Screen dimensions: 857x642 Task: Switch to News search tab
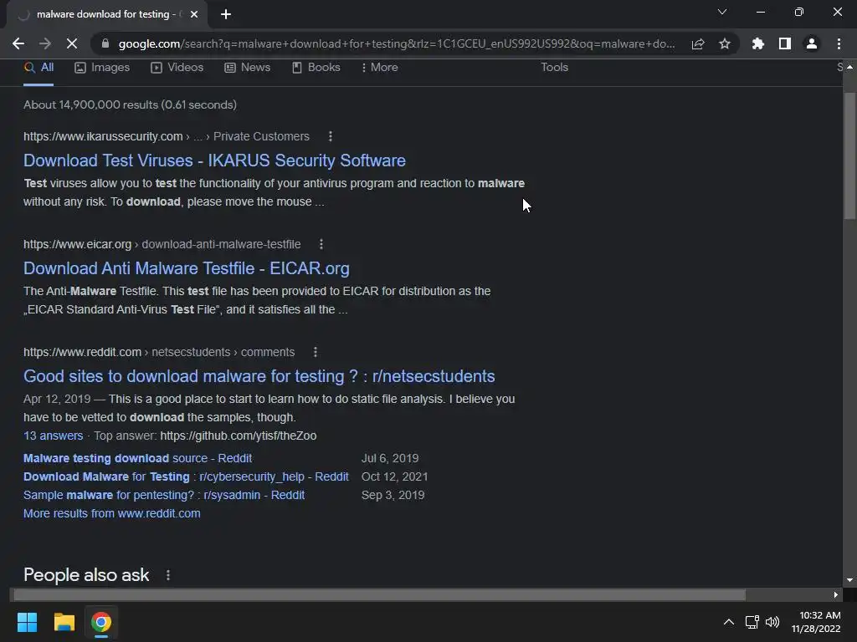(x=247, y=68)
